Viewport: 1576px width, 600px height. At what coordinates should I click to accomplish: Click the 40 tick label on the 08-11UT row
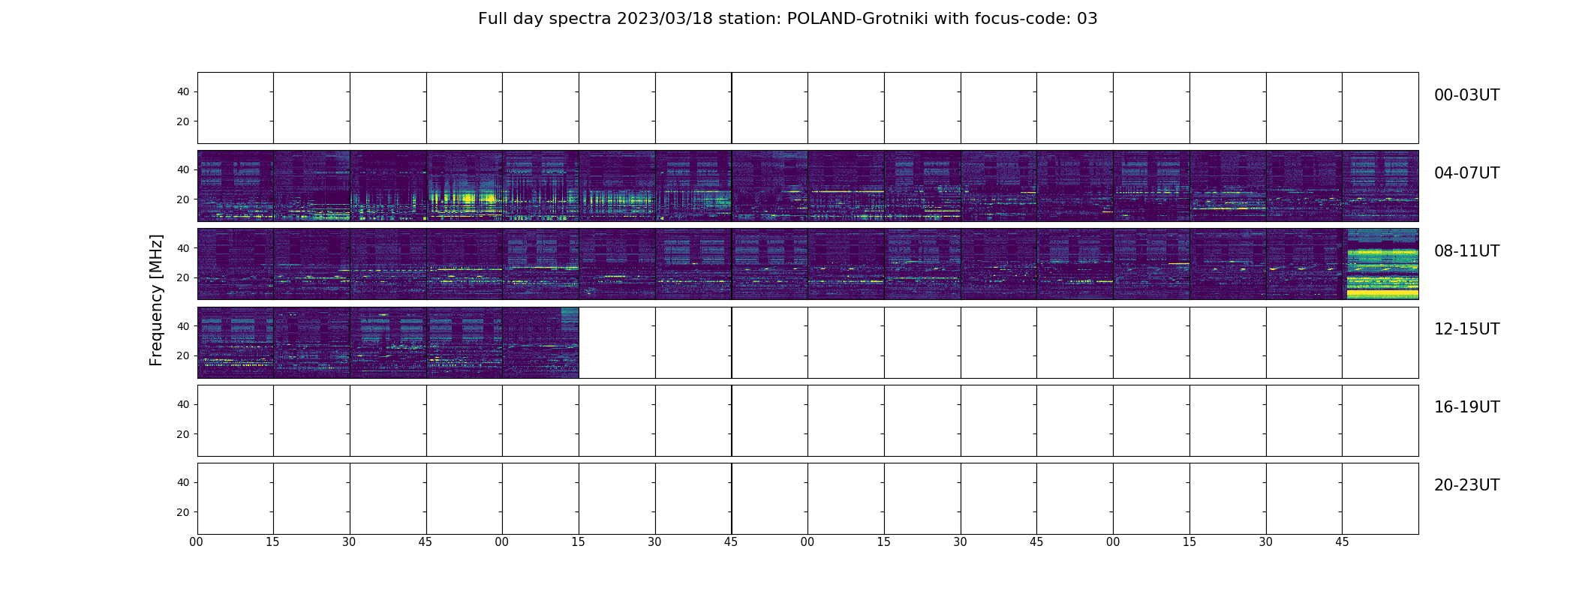click(183, 247)
